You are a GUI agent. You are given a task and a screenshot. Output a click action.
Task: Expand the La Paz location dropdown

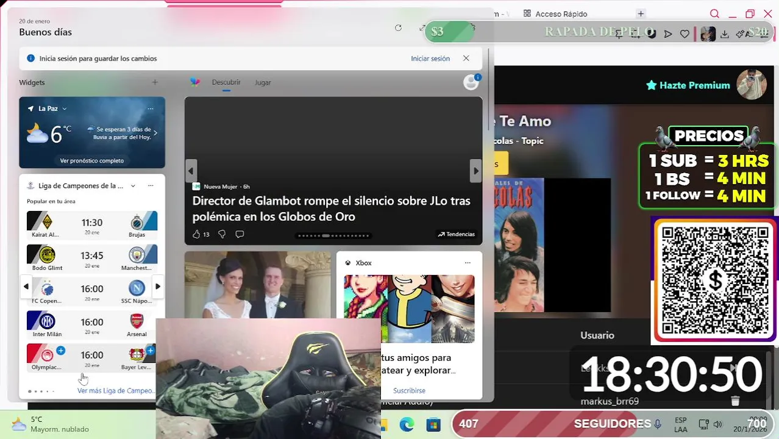(64, 109)
